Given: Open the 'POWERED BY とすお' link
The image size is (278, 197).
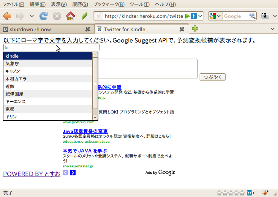Looking at the screenshot, I should (32, 174).
